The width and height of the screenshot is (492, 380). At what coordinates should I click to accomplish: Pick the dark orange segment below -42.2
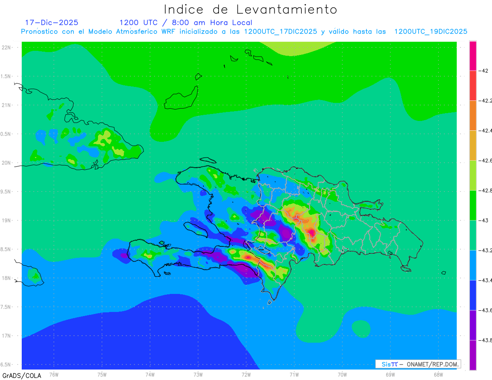pos(473,115)
